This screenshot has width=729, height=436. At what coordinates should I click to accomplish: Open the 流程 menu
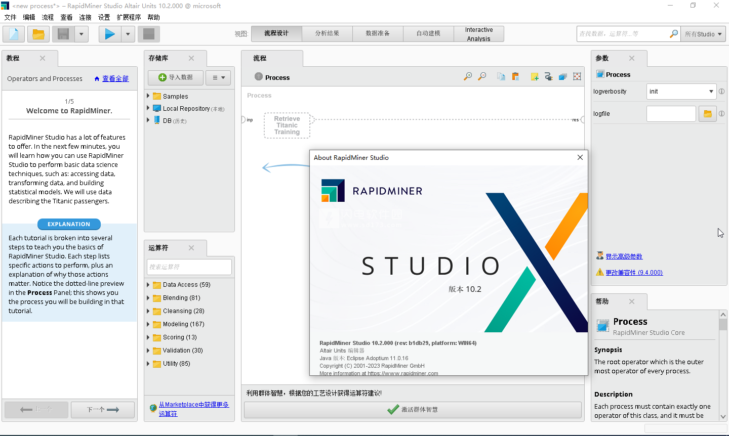(48, 17)
